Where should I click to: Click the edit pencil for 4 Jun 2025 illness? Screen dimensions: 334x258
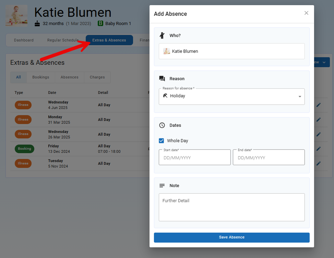[x=319, y=105]
